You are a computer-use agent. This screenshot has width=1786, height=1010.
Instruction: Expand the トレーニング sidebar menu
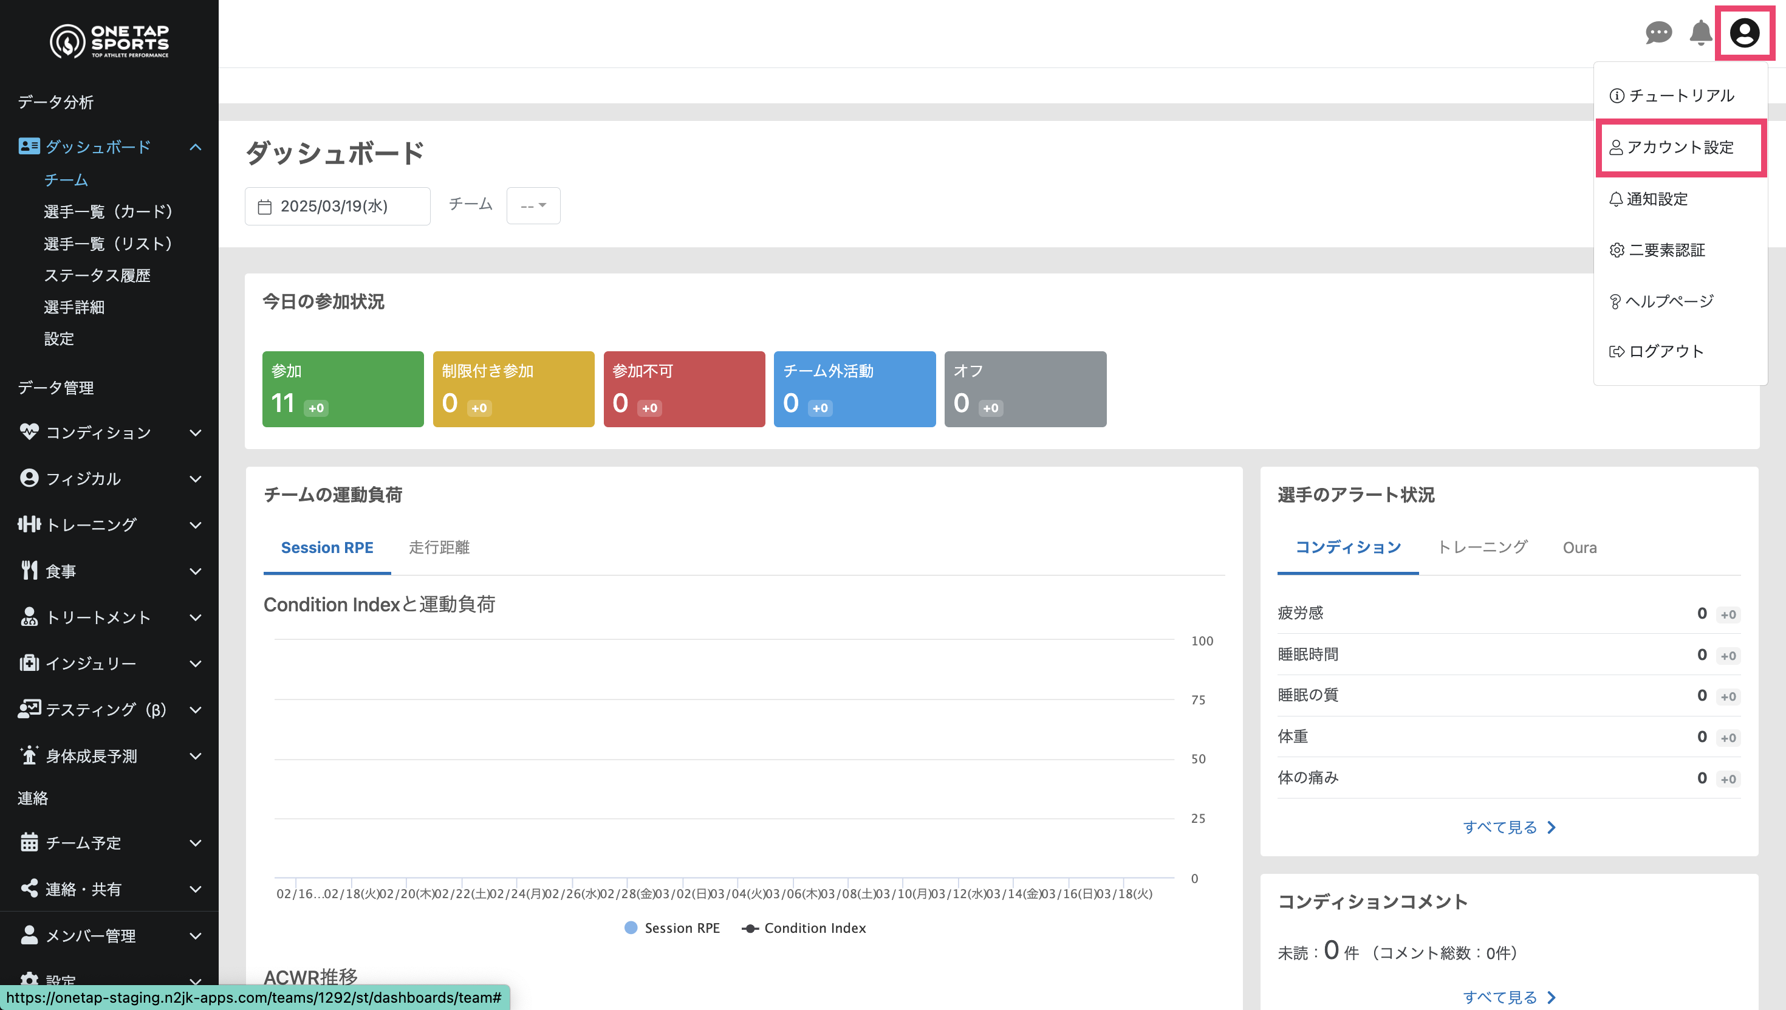(x=196, y=525)
